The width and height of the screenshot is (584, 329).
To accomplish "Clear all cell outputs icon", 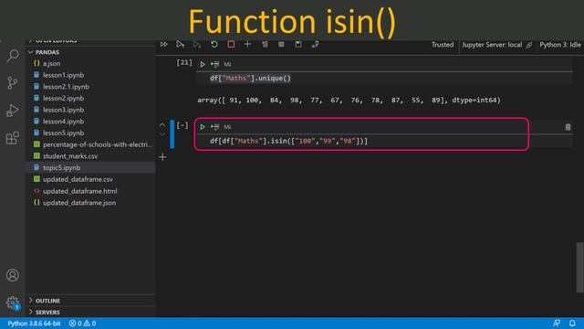I will 265,45.
